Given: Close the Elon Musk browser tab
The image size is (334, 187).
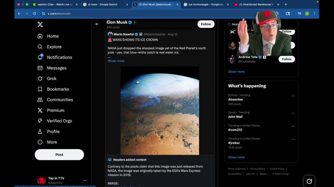Looking at the screenshot, I should [177, 4].
